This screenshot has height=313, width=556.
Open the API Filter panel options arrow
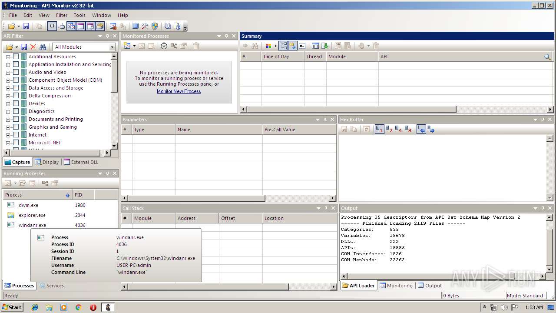[x=100, y=36]
